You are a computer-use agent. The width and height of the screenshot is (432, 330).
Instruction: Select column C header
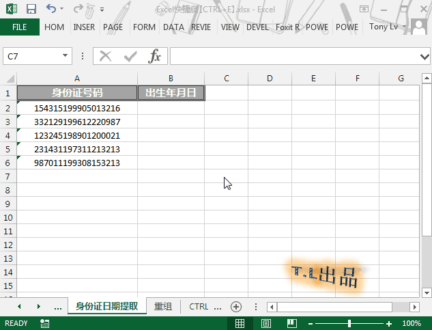pyautogui.click(x=227, y=79)
